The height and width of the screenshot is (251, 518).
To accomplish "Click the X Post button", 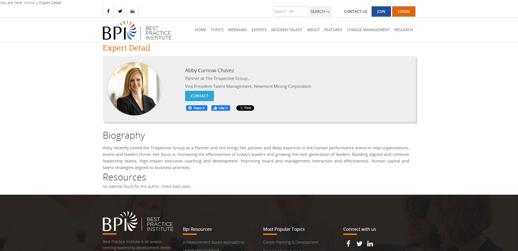I will [245, 108].
